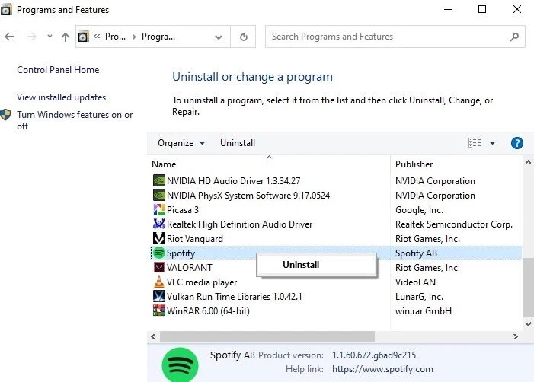Click Realtek High Definition Audio Driver icon
Viewport: 534px width, 382px height.
click(158, 224)
